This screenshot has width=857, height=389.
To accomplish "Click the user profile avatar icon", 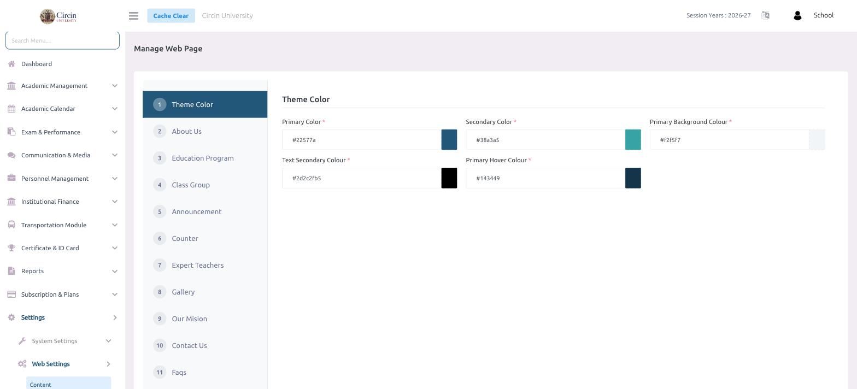I will (797, 16).
